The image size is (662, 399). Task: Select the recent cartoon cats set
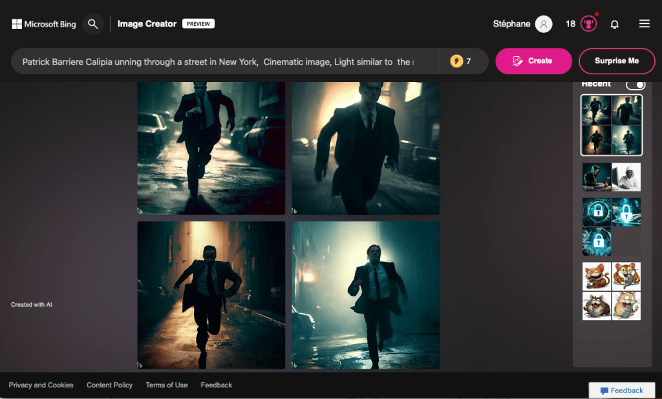click(611, 291)
